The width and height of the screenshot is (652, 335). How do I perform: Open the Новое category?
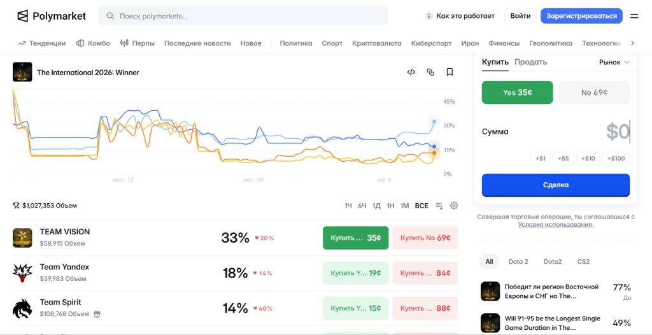click(251, 43)
